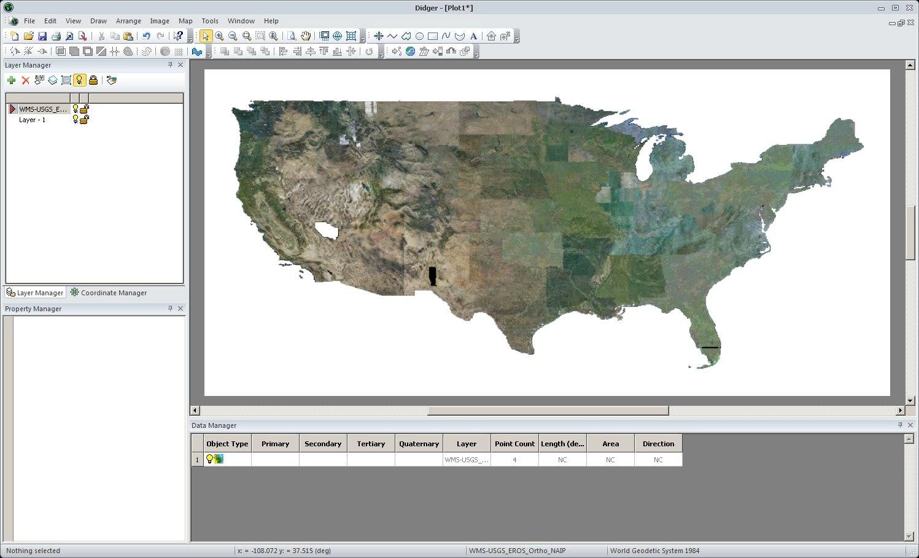
Task: Click the map scroll right arrow
Action: pyautogui.click(x=901, y=410)
